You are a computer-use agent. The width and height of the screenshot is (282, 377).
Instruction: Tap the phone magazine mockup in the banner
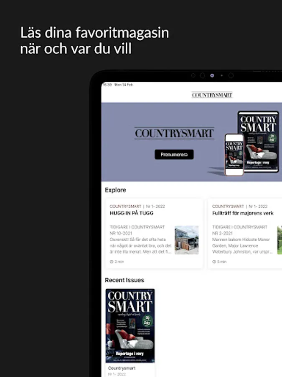(x=234, y=155)
